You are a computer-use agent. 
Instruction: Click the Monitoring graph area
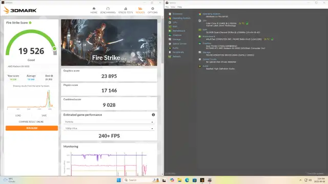109,164
